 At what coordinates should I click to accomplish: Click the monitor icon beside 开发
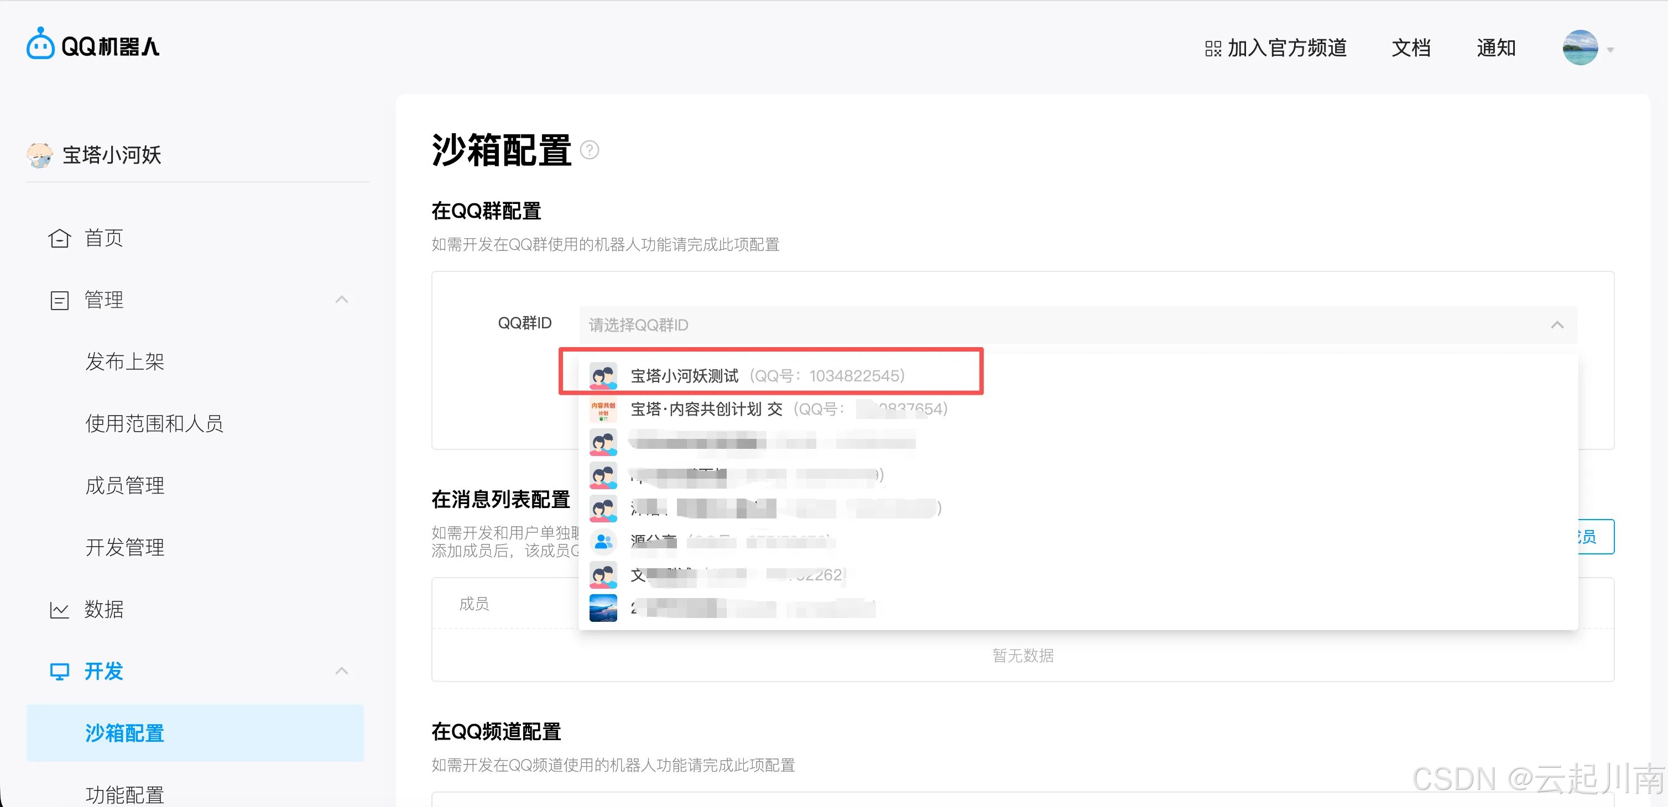59,671
